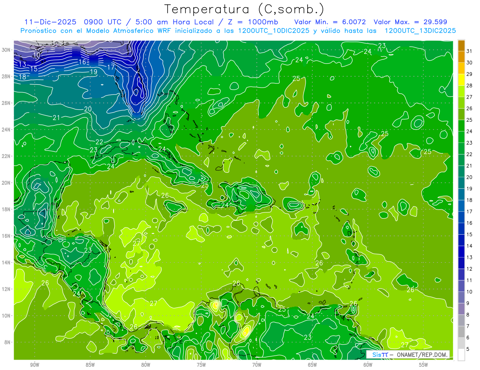This screenshot has height=370, width=480.
Task: Click the white contour label '10' on the map
Action: point(36,55)
